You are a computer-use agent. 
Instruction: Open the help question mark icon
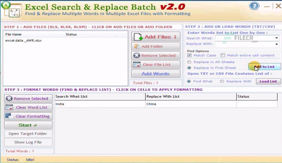pyautogui.click(x=254, y=6)
